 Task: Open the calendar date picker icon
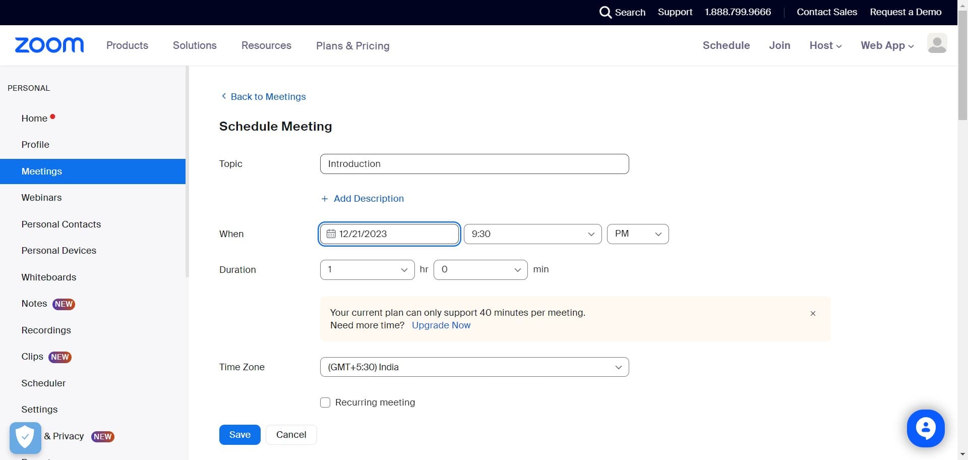point(331,234)
